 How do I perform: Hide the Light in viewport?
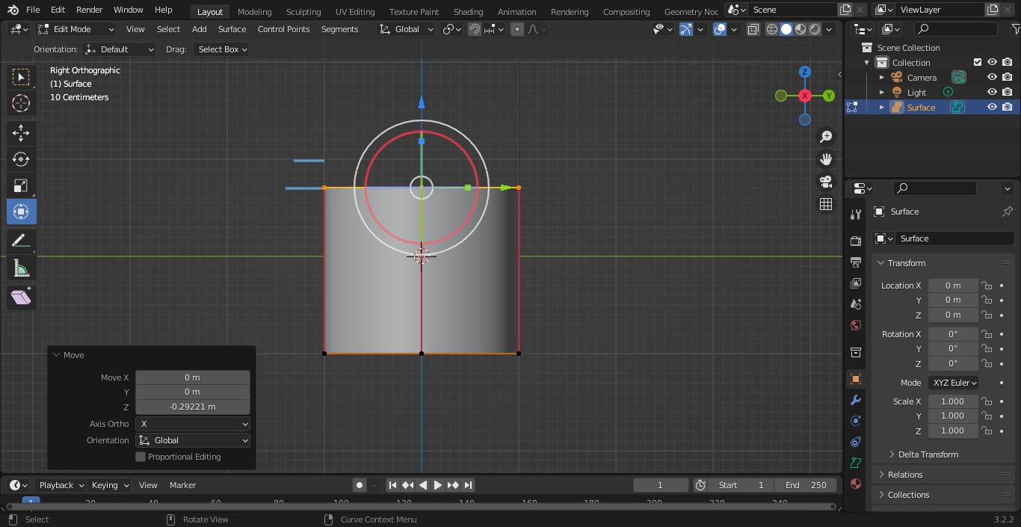[x=992, y=92]
